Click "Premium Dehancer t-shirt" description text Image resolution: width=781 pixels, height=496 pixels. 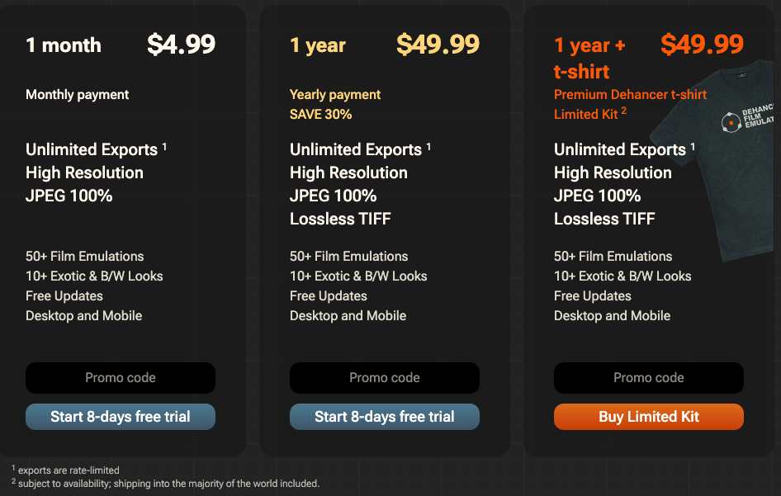pos(630,94)
